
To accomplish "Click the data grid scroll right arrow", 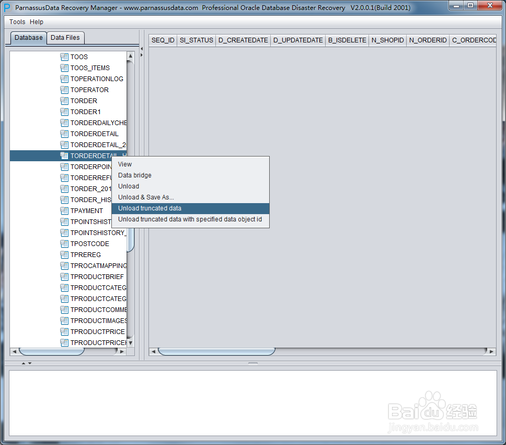I will click(x=491, y=352).
